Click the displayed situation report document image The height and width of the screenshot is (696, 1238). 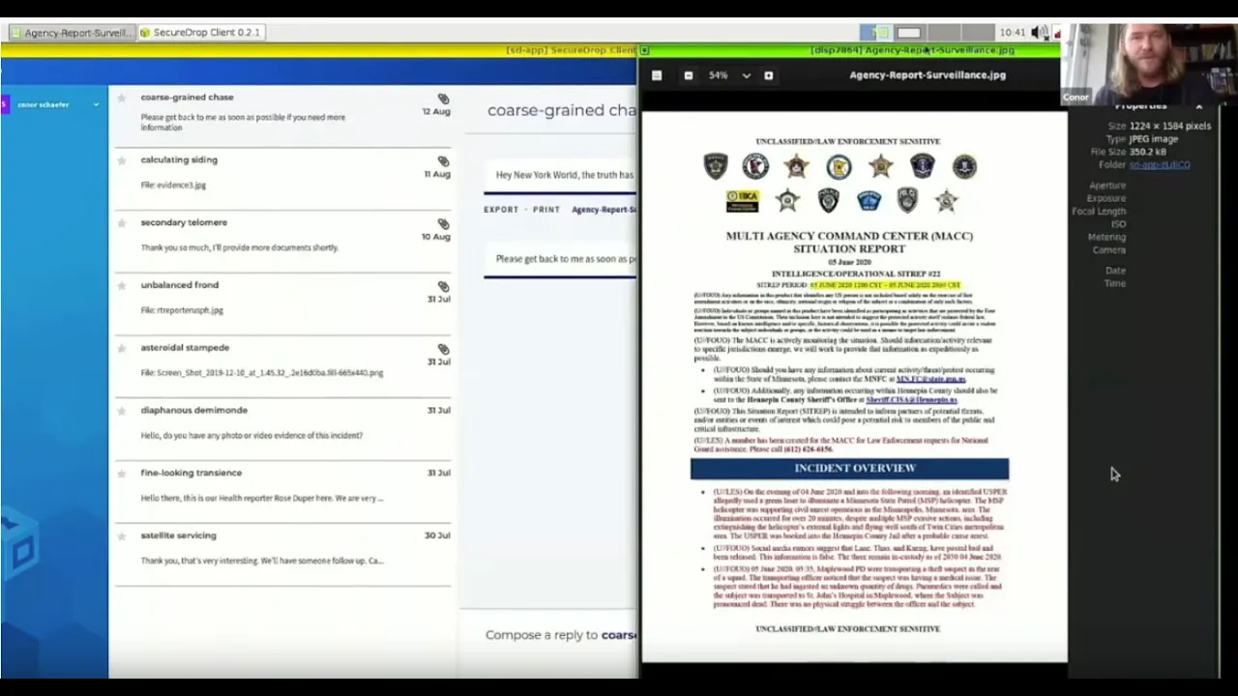855,387
